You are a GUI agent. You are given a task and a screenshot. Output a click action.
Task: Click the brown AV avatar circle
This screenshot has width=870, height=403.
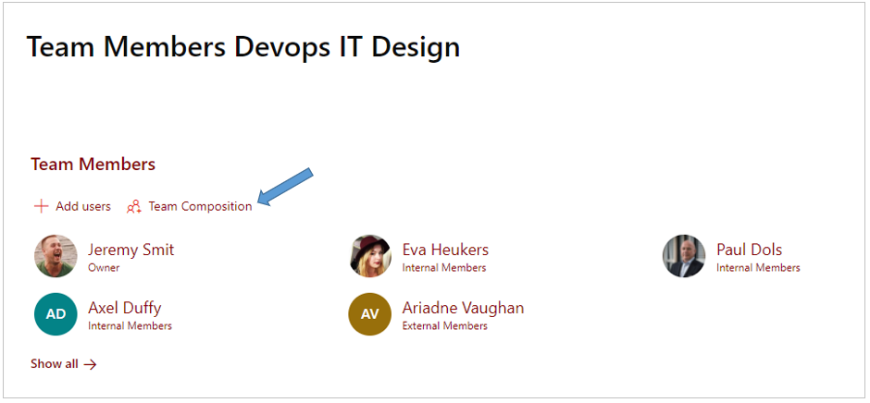[370, 313]
